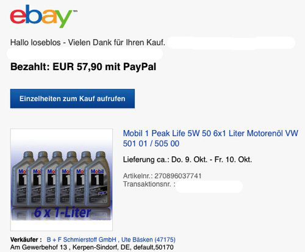Click the Am Gewerbehof 13 address line

tap(92, 247)
